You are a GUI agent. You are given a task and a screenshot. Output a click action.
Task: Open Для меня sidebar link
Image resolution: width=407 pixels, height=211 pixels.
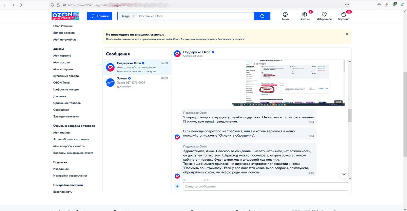(x=60, y=96)
